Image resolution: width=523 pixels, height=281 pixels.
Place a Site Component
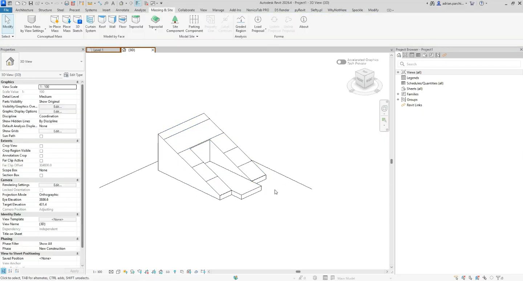(x=175, y=24)
